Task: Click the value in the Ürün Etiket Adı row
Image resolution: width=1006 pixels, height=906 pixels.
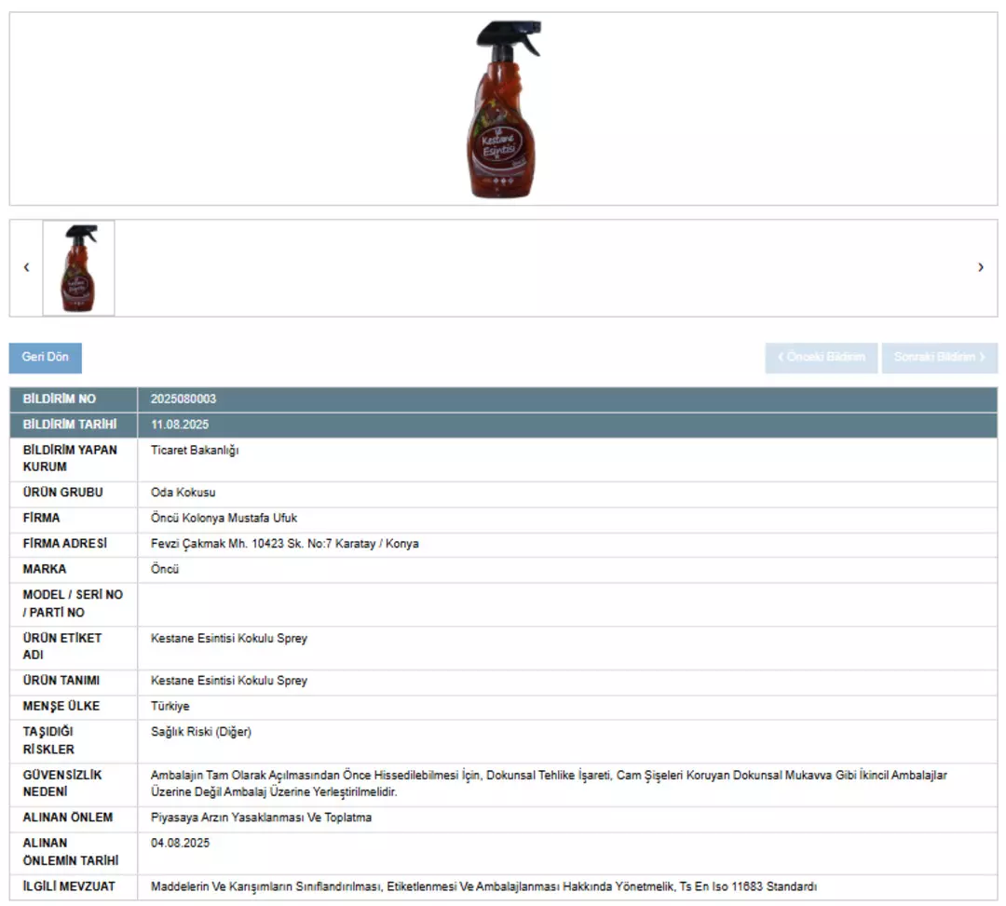Action: (228, 639)
